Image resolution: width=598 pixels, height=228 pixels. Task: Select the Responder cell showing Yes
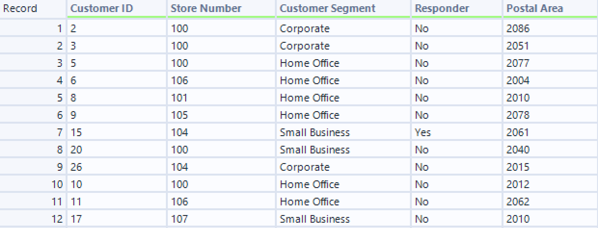coord(423,132)
